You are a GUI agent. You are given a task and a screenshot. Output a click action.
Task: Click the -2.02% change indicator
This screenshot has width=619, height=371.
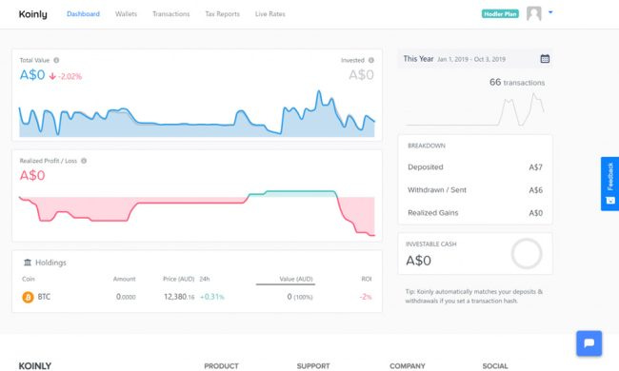tap(66, 76)
